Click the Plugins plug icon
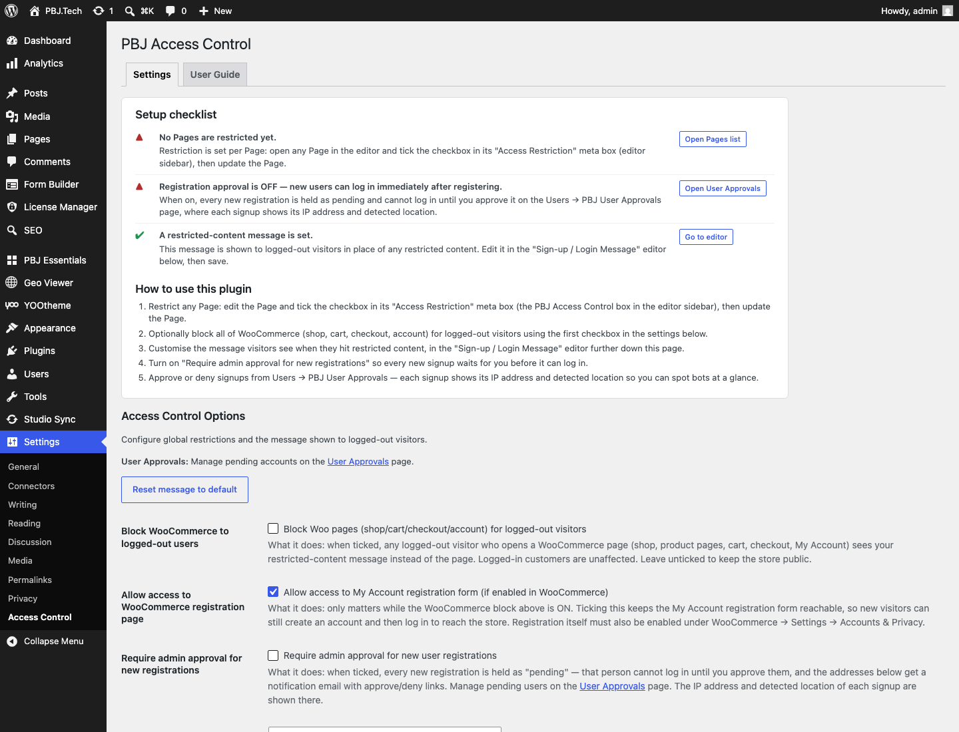Image resolution: width=959 pixels, height=732 pixels. point(12,351)
